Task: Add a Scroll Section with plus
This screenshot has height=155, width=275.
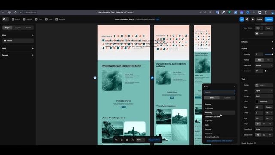Action: tap(272, 143)
